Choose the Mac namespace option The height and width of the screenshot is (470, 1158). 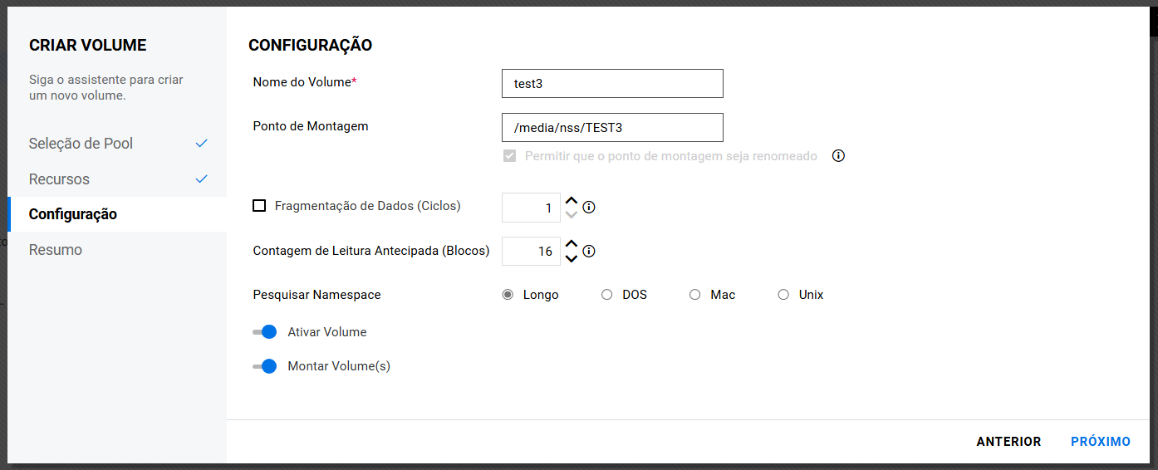pos(695,295)
